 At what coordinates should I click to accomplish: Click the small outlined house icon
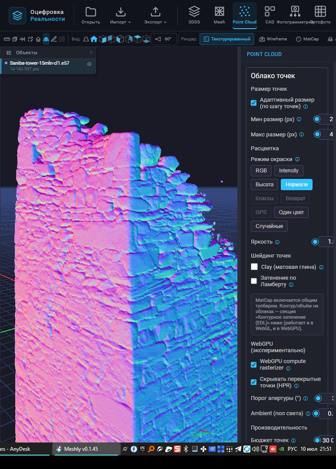pos(38,39)
